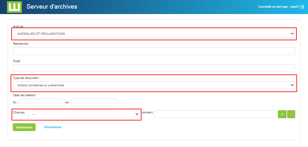Image resolution: width=308 pixels, height=147 pixels.
Task: Click into the Recherche text field
Action: pos(154,51)
